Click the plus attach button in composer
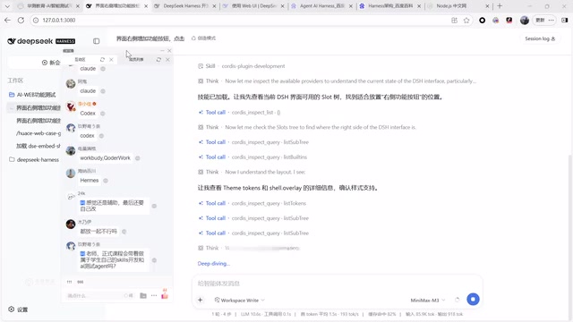Screen dimensions: 573x322 (x=201, y=301)
